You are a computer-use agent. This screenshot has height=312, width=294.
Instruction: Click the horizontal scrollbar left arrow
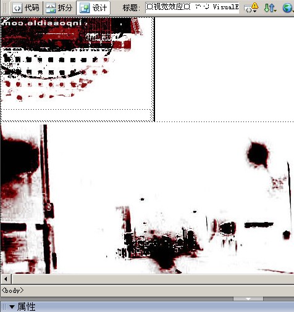pos(6,279)
